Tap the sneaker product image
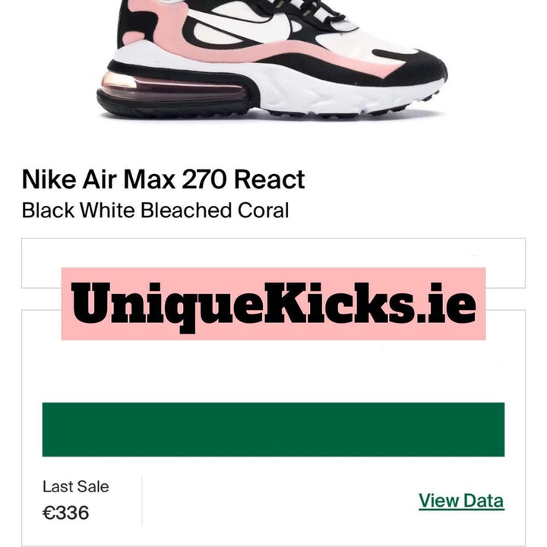The width and height of the screenshot is (547, 547). 272,59
